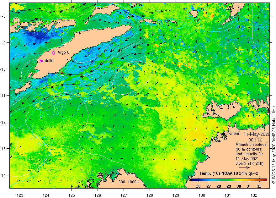
Task: Click the temperature color bar legend
Action: [x=229, y=180]
